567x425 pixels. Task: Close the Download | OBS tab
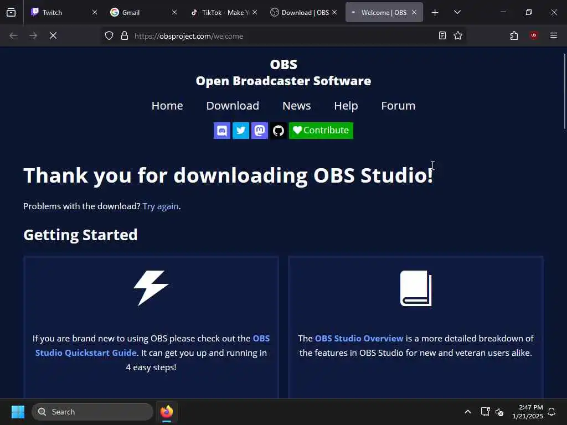click(x=334, y=12)
